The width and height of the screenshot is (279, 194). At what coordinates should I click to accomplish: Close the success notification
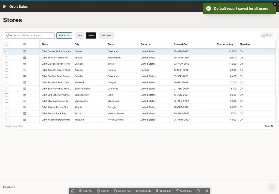tap(275, 4)
